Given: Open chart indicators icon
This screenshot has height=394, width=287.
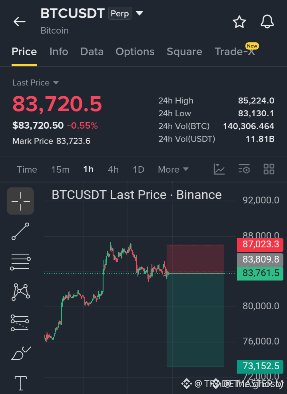Looking at the screenshot, I should point(219,169).
